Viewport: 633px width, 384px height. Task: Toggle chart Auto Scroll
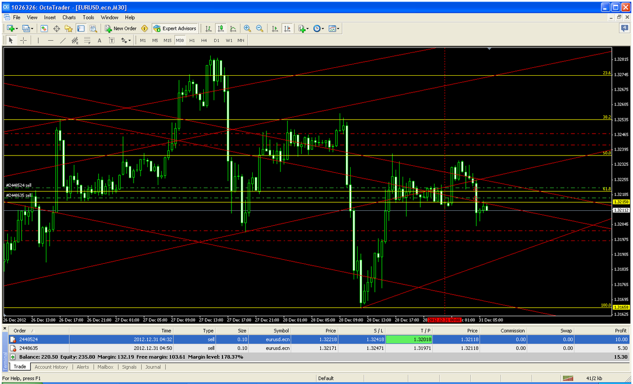(x=275, y=28)
